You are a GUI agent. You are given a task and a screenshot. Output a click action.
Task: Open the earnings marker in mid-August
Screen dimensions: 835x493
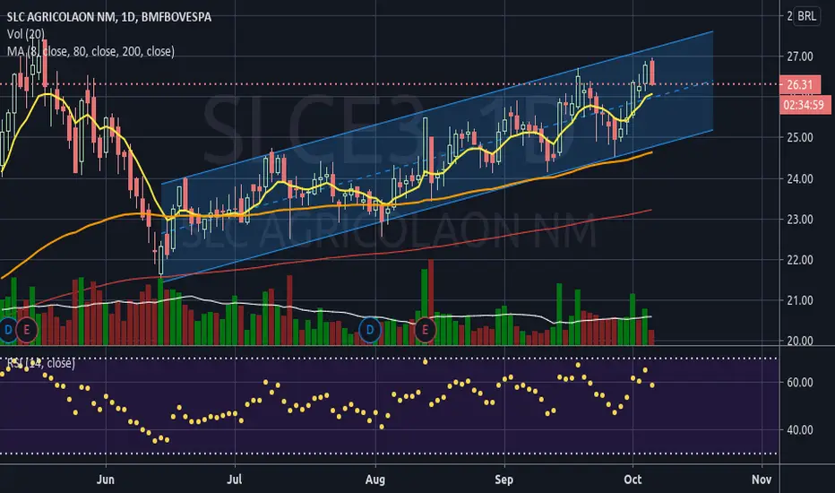[425, 330]
